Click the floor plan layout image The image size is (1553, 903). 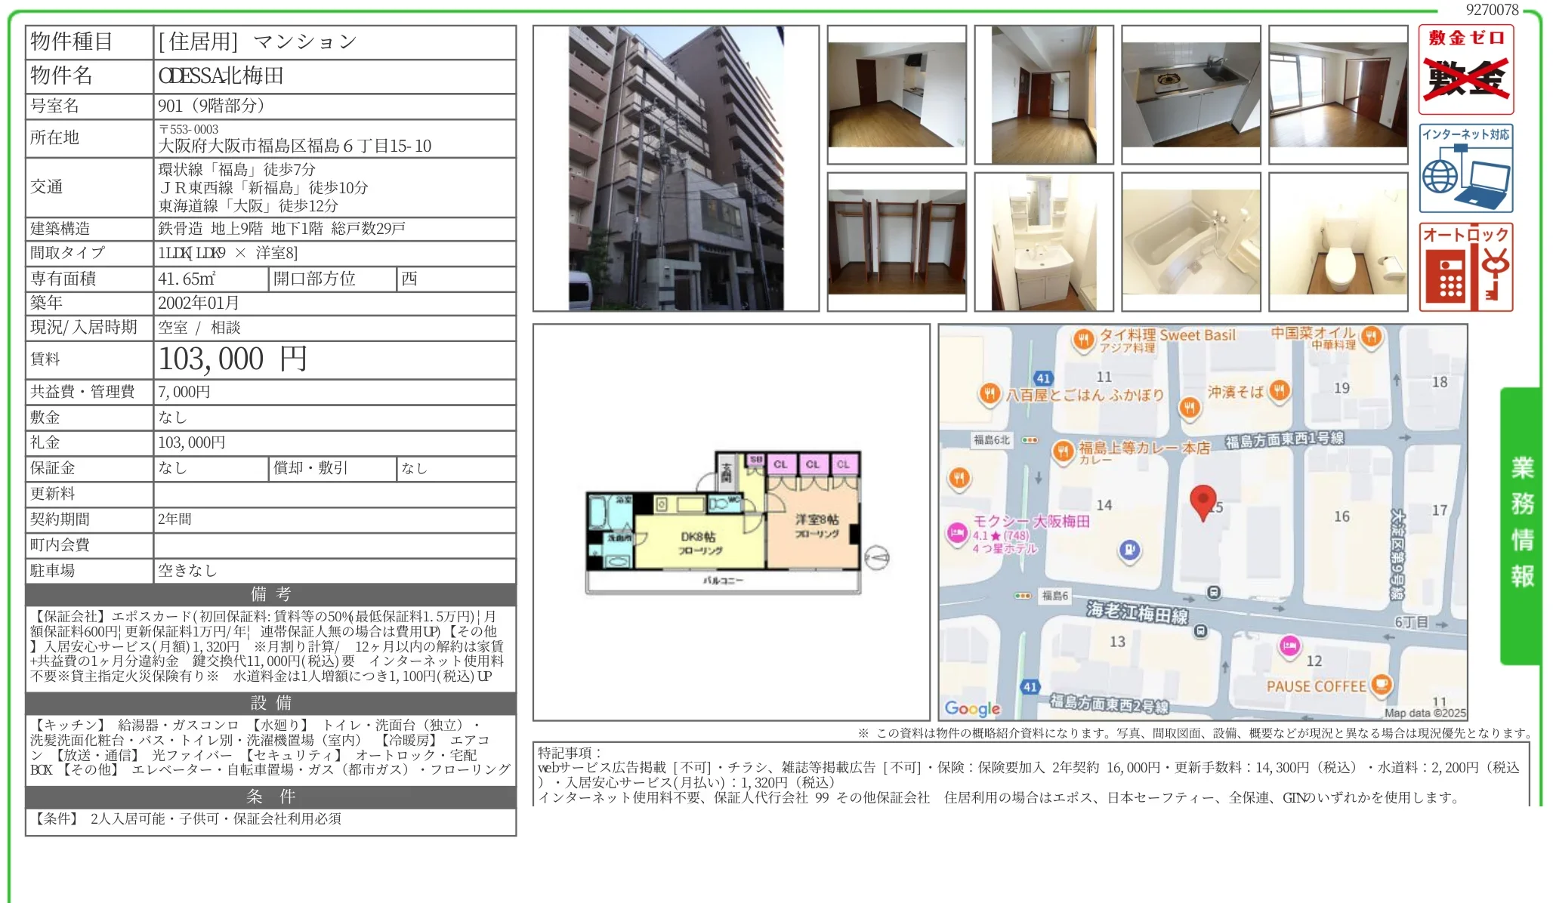(x=724, y=522)
